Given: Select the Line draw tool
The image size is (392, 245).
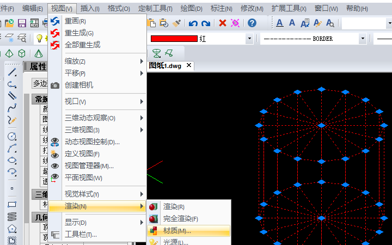Looking at the screenshot, I should [12, 72].
